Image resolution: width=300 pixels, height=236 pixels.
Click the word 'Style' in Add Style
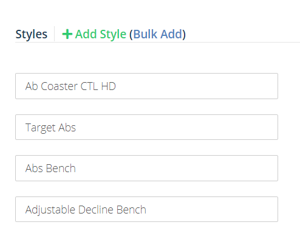pyautogui.click(x=113, y=35)
